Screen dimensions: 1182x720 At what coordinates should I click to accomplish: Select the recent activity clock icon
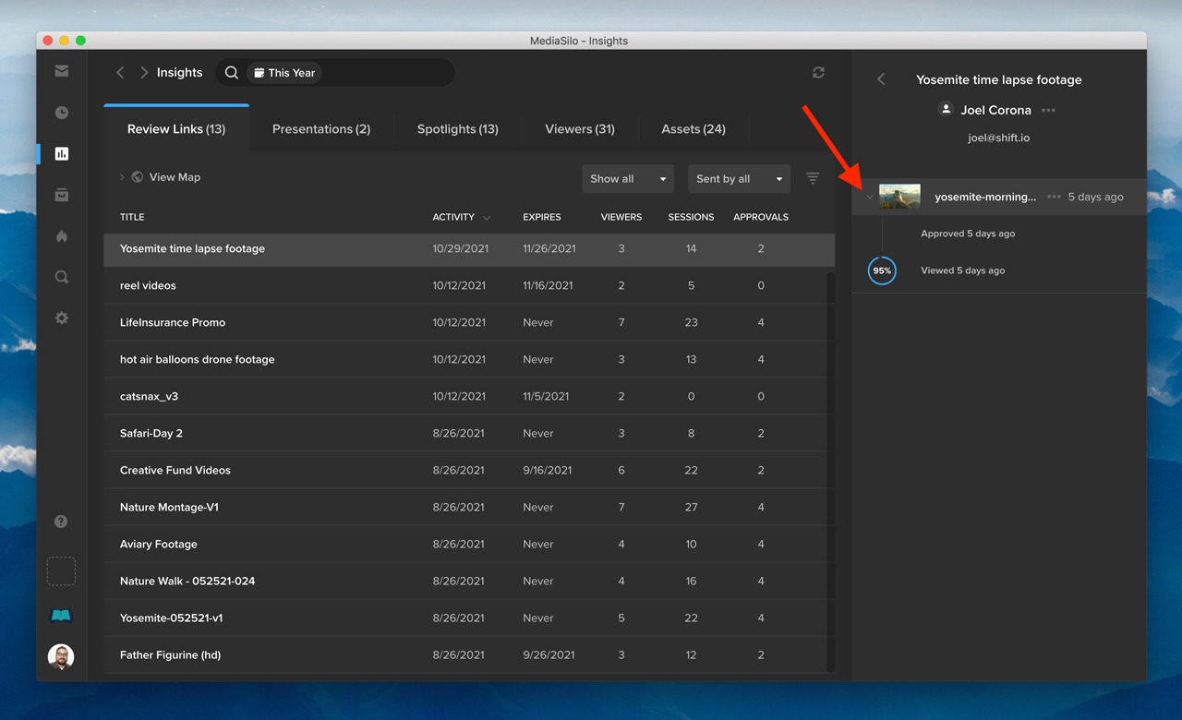click(x=61, y=112)
